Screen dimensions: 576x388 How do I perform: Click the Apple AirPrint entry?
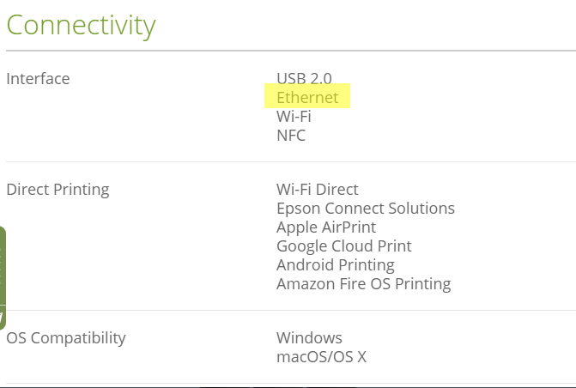click(x=326, y=227)
